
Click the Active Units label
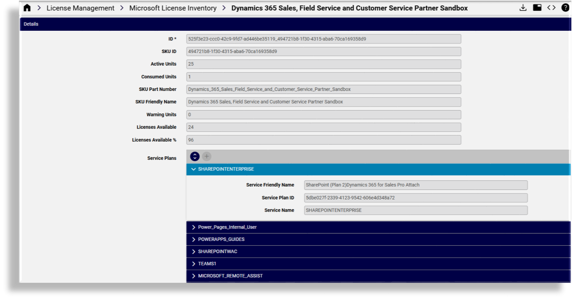pyautogui.click(x=163, y=64)
